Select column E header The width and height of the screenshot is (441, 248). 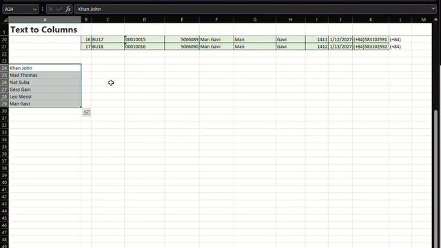(182, 19)
